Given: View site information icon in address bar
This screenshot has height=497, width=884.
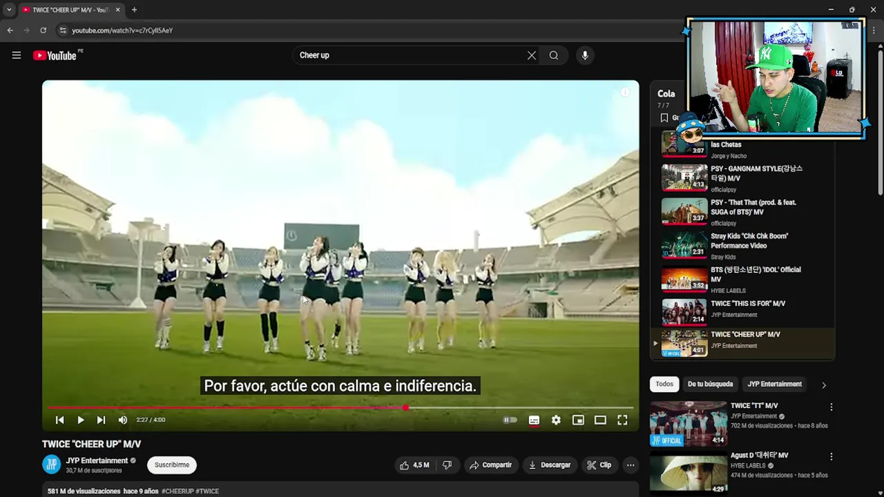Looking at the screenshot, I should point(62,30).
